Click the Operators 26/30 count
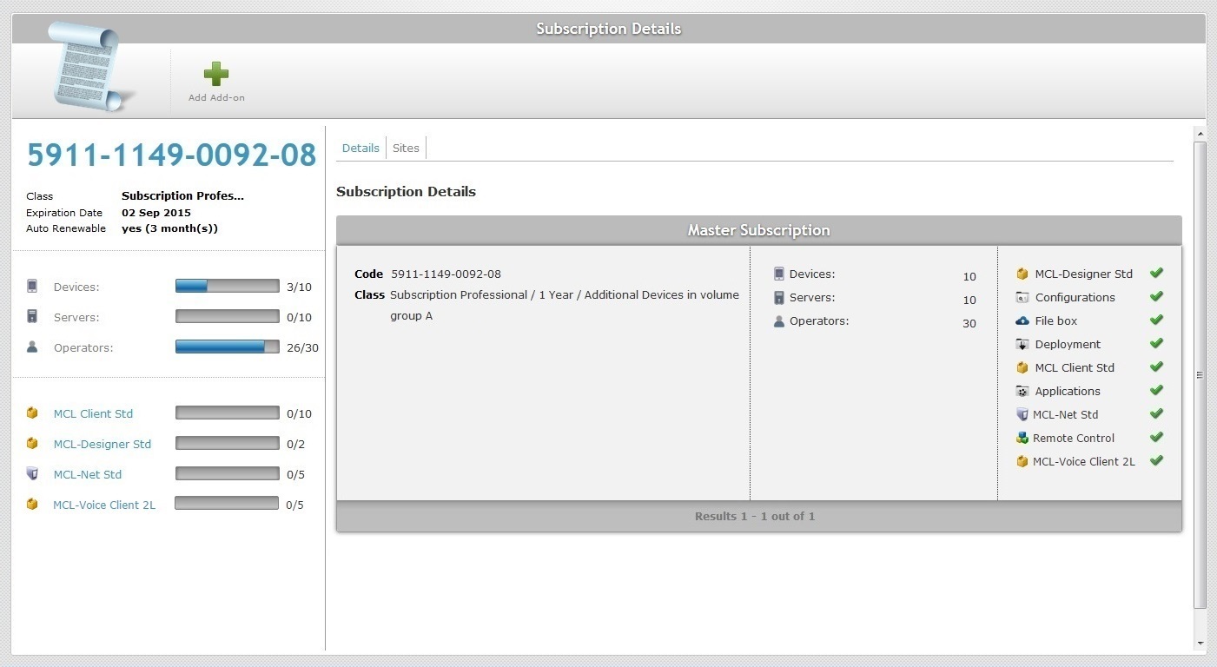Viewport: 1217px width, 667px height. click(x=302, y=347)
